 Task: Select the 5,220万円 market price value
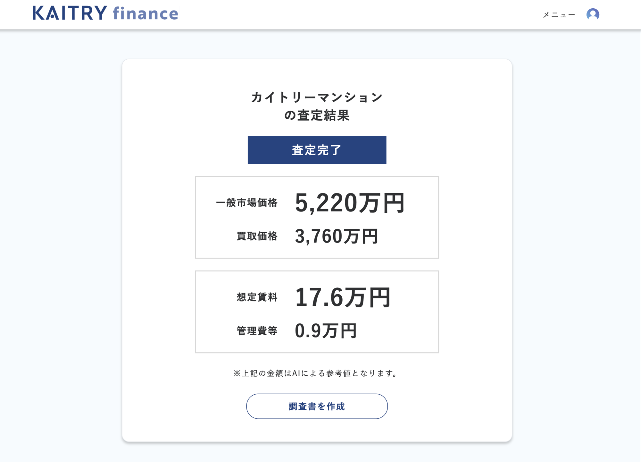tap(351, 203)
